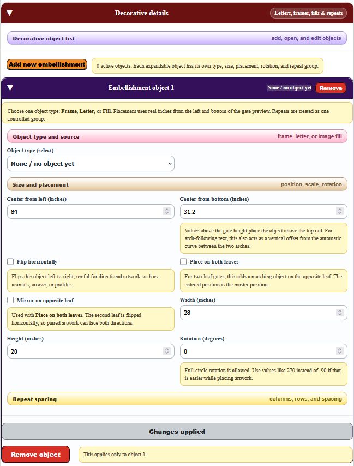Screen dimensions: 354x466
Task: Toggle the Object type and source header
Action: (x=177, y=136)
